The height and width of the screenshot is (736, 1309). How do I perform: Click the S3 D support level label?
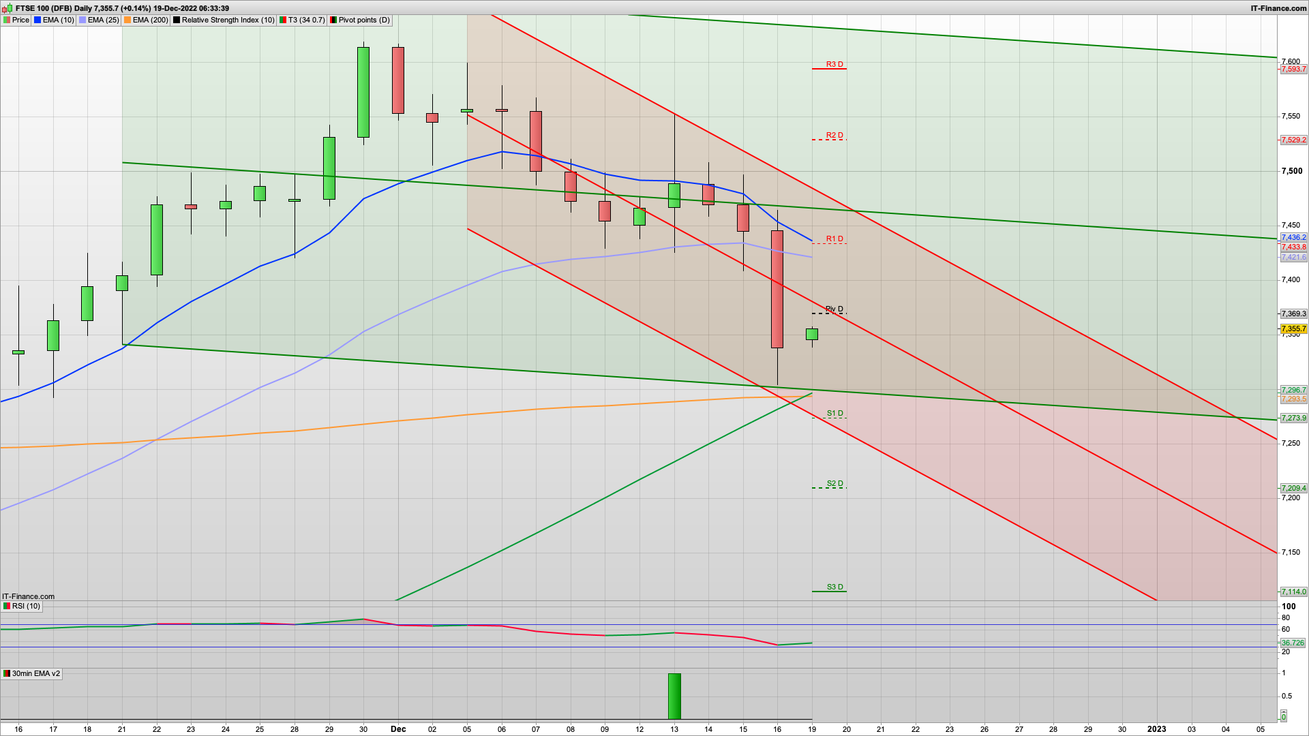coord(834,586)
